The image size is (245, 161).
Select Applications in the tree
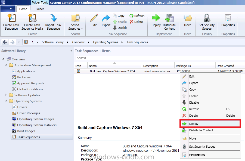[23, 71]
